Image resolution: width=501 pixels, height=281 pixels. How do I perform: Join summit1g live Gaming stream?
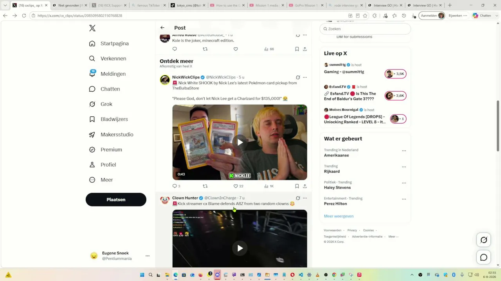click(395, 74)
